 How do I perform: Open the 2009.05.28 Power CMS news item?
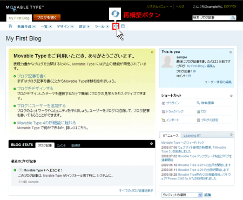pyautogui.click(x=196, y=177)
